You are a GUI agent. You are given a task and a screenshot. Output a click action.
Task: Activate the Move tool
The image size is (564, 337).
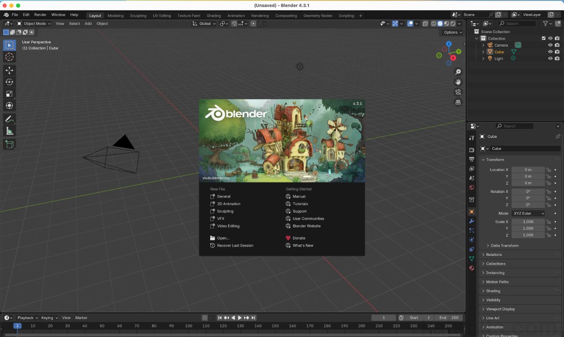pos(9,70)
